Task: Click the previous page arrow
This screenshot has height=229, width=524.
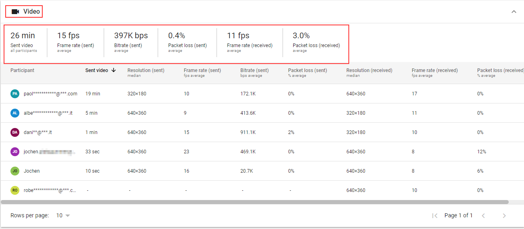Action: coord(483,216)
